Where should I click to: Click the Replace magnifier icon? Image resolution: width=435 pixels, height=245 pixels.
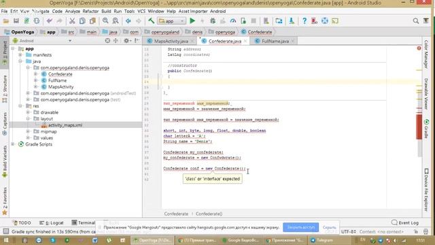[x=116, y=21]
